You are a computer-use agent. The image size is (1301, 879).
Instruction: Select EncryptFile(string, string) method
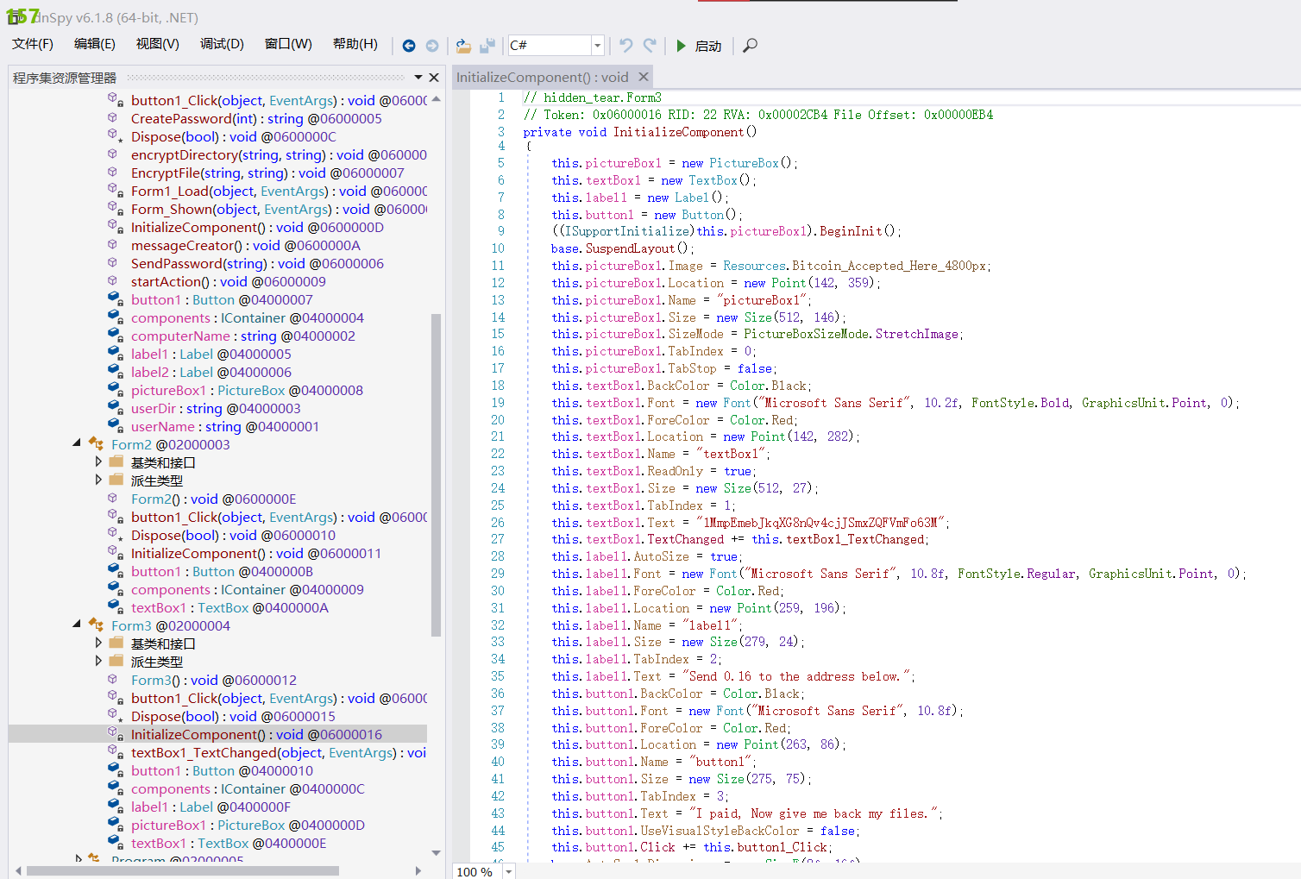point(267,173)
